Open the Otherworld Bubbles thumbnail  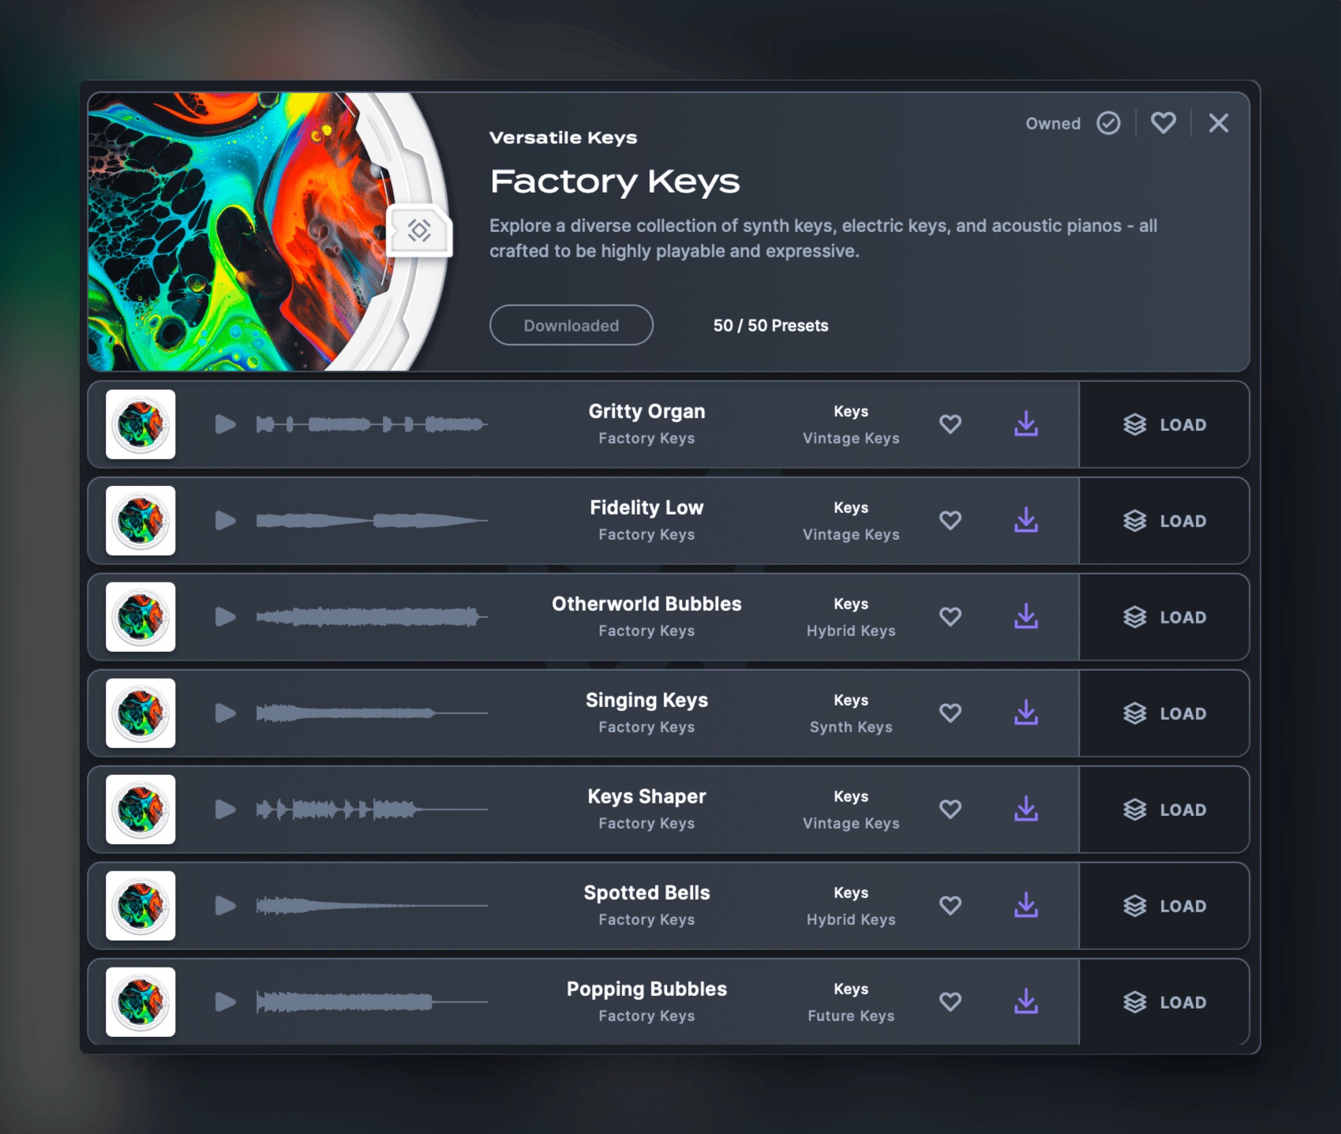(140, 617)
